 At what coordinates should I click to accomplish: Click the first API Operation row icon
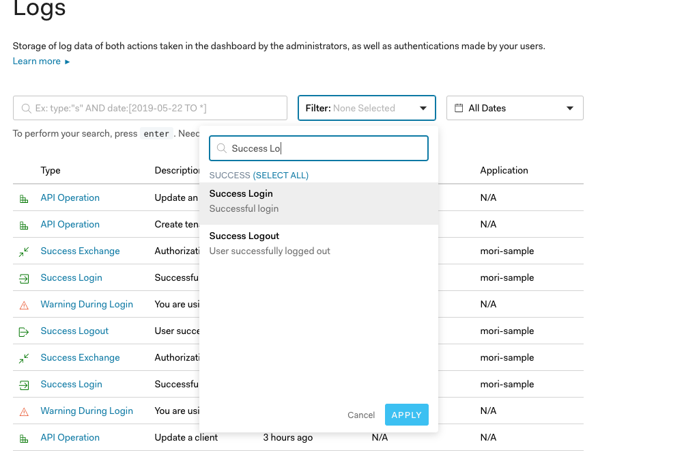pyautogui.click(x=24, y=199)
